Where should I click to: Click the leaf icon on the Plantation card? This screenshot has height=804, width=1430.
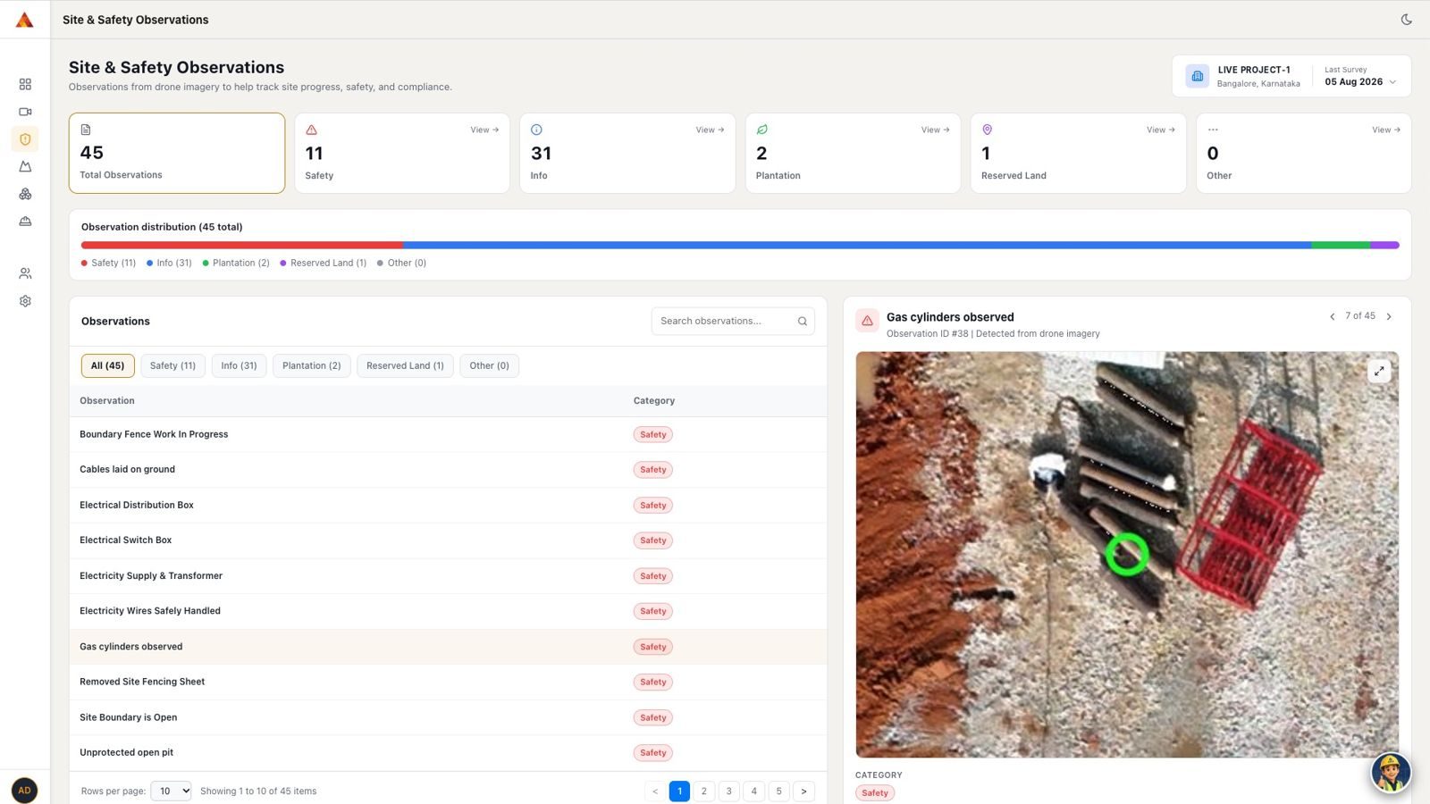(762, 130)
